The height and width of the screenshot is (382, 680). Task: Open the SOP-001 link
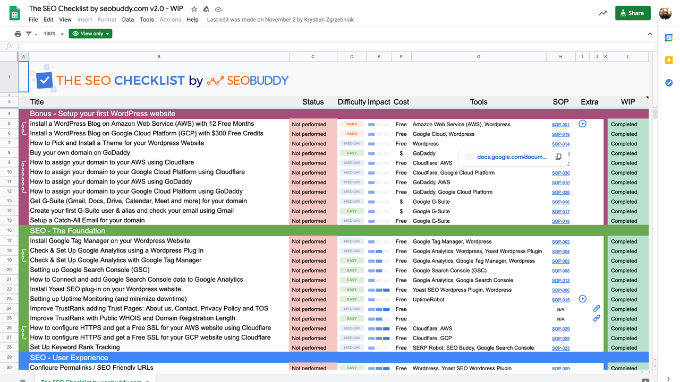(x=560, y=124)
